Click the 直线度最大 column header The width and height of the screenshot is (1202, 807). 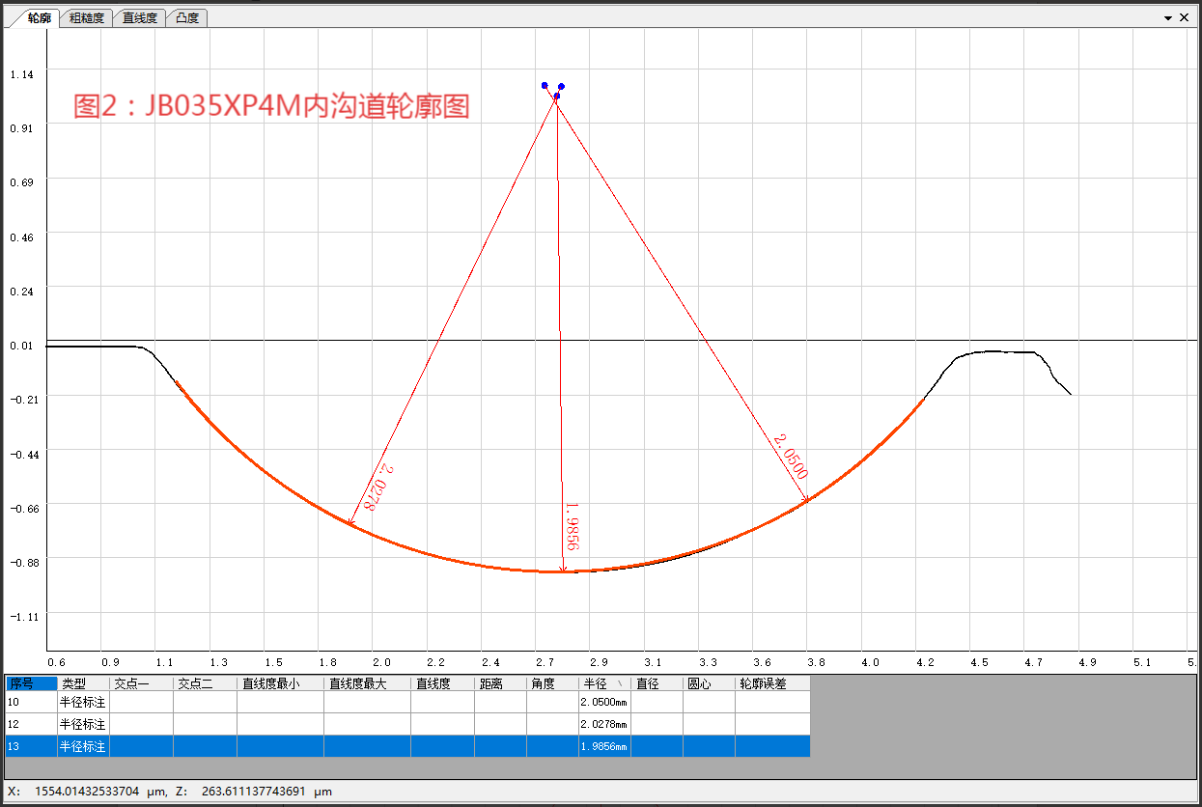tap(367, 683)
